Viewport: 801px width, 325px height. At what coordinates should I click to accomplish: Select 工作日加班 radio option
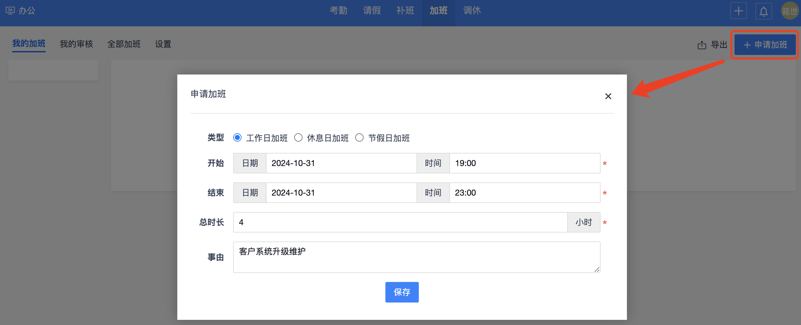[237, 138]
